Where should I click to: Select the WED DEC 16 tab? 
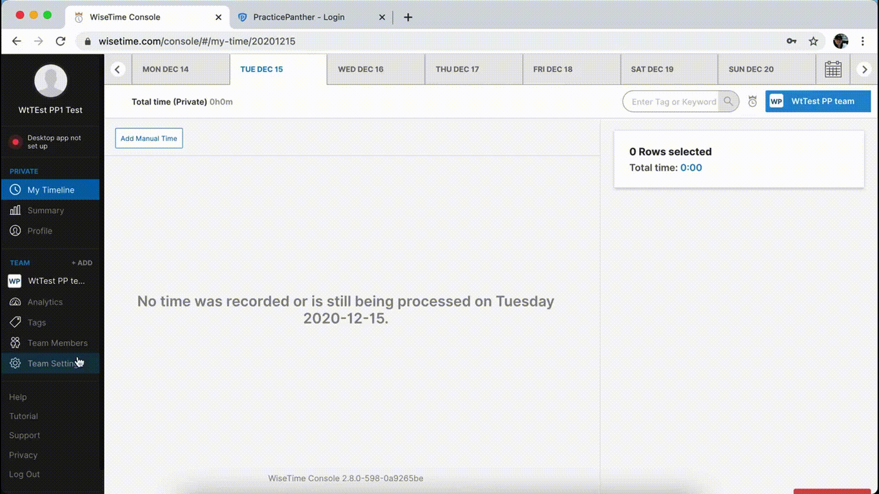click(x=376, y=70)
